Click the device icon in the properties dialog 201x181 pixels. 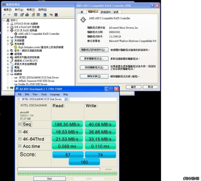coord(83,20)
